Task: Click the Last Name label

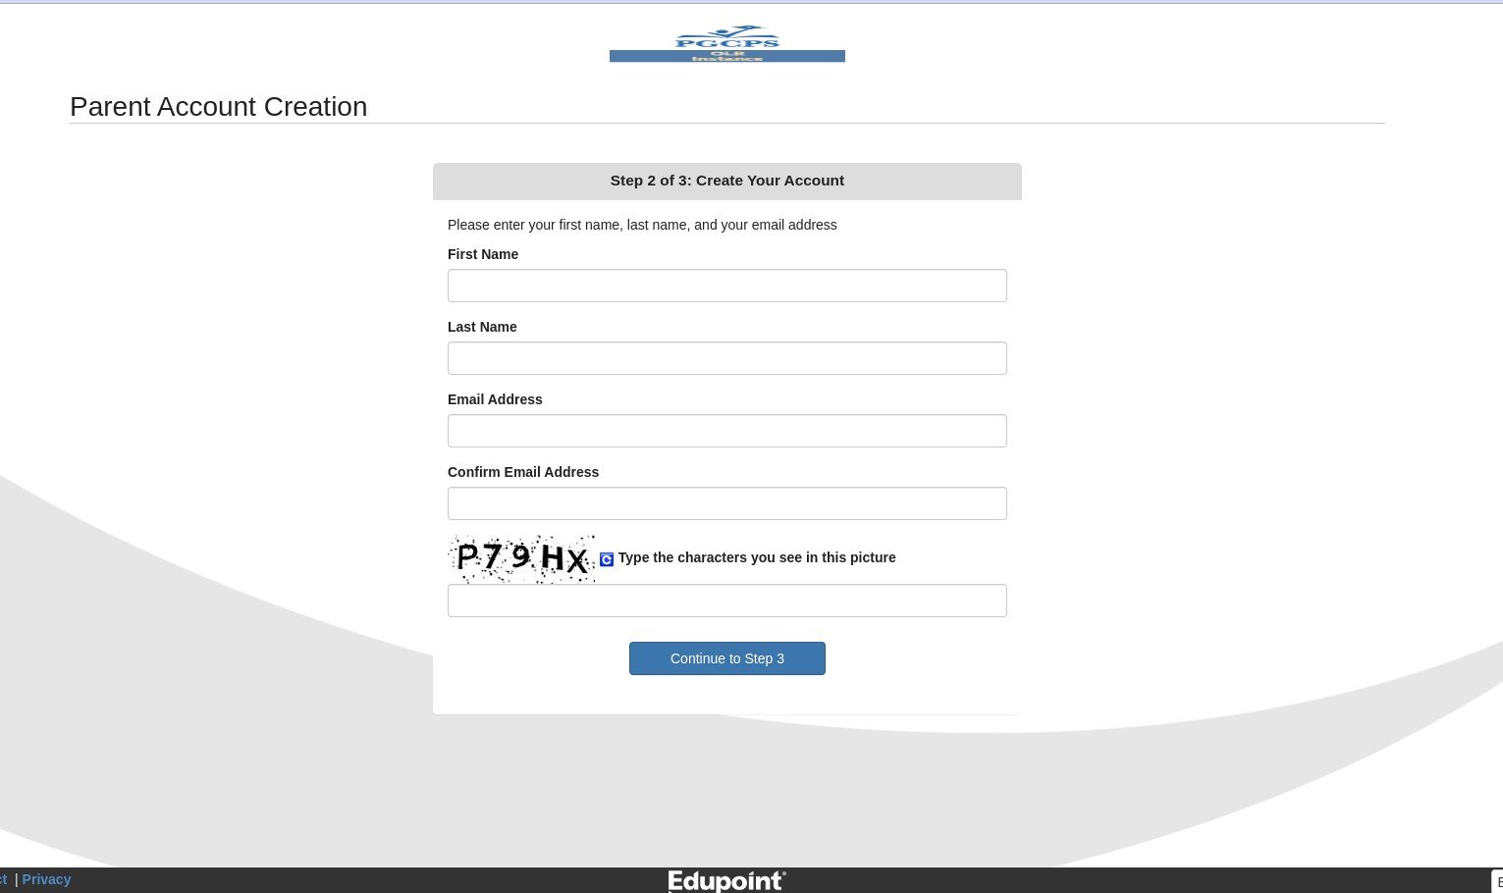Action: pyautogui.click(x=482, y=327)
